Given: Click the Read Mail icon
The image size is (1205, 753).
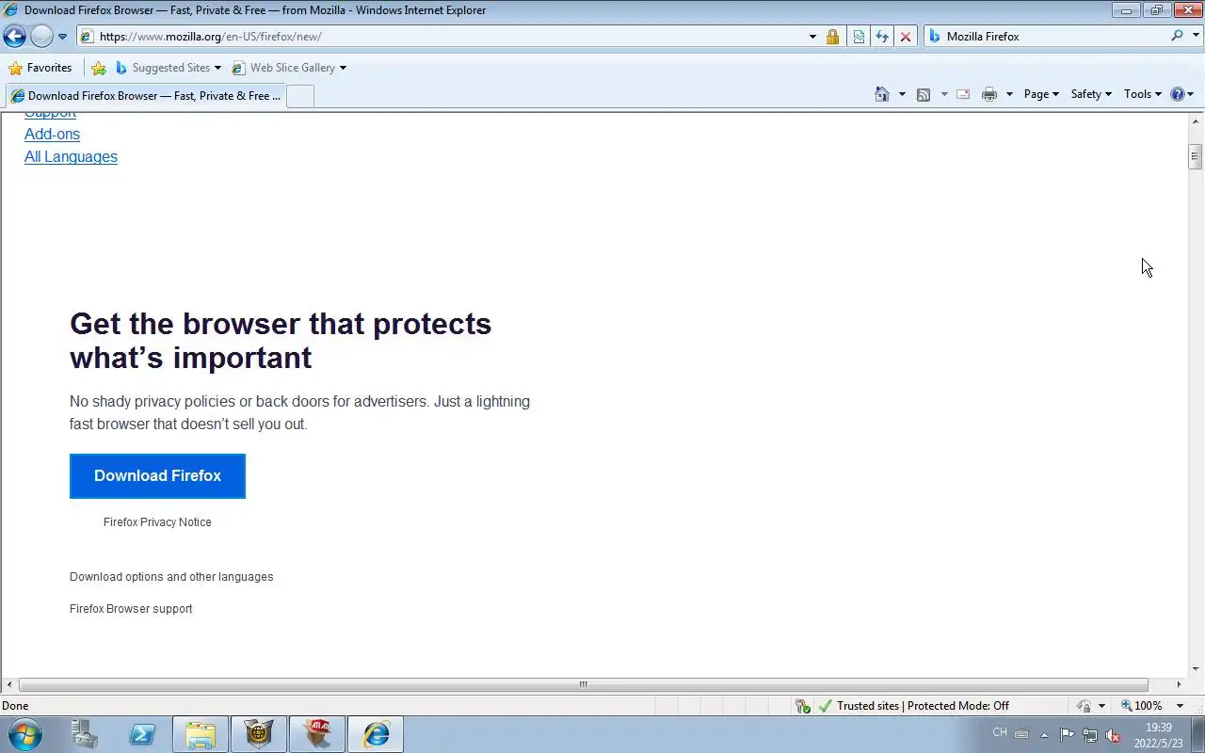Looking at the screenshot, I should (963, 94).
